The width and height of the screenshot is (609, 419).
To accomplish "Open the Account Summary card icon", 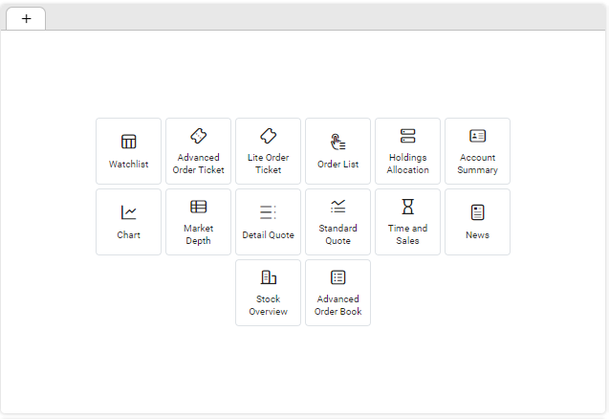I will tap(477, 136).
